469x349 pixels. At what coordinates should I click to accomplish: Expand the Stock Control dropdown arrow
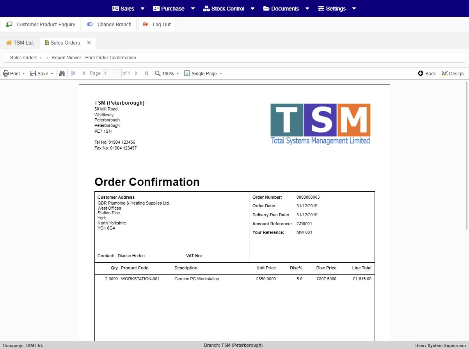click(x=252, y=9)
